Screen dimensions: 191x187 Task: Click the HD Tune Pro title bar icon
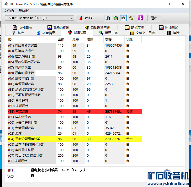[6, 4]
